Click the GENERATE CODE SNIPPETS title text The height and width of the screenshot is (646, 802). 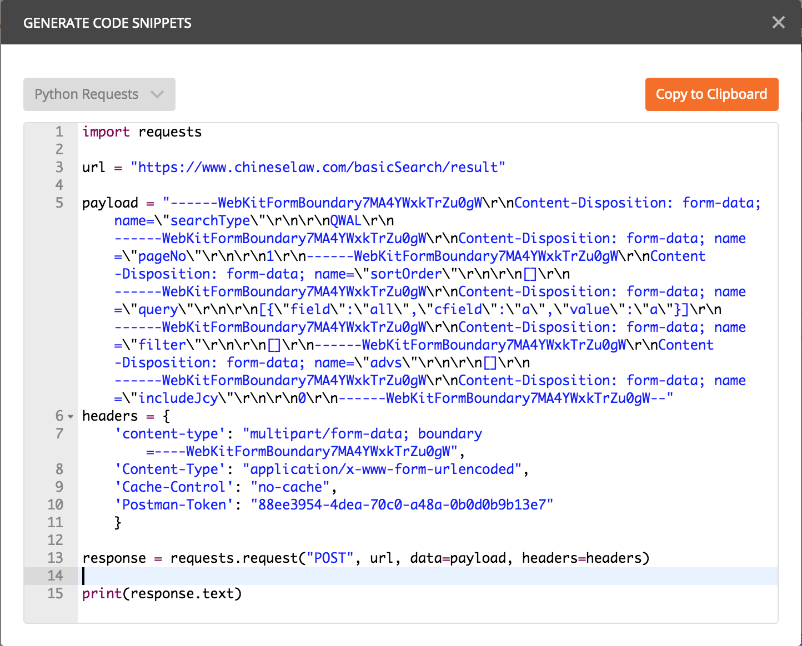(x=107, y=23)
